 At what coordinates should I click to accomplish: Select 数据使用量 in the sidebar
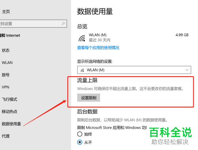click(11, 124)
